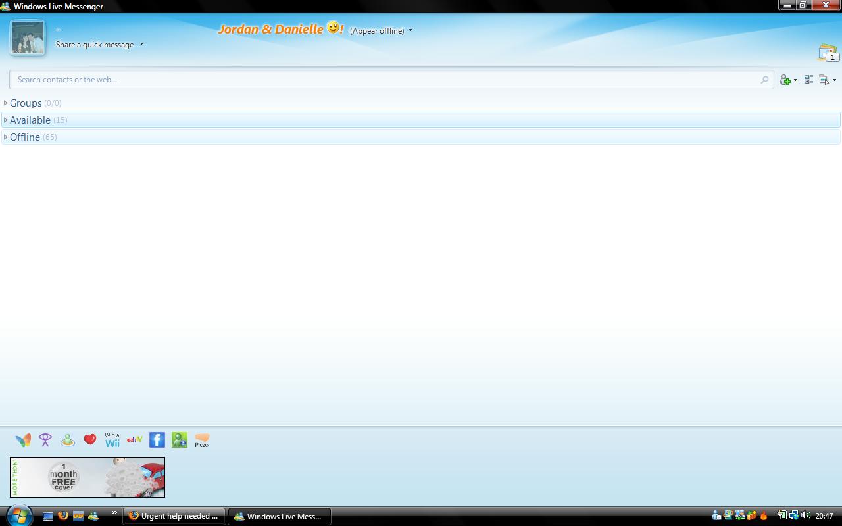The height and width of the screenshot is (526, 842).
Task: Click the MSN butterfly icon
Action: tap(23, 440)
